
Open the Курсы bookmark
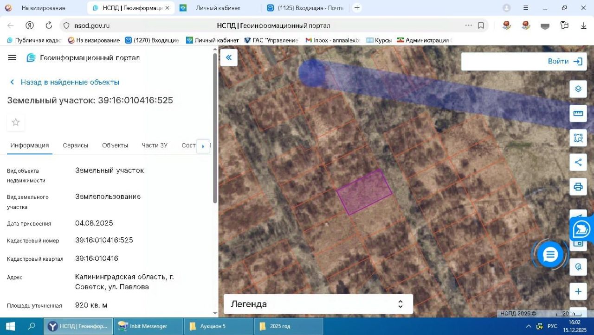pyautogui.click(x=379, y=40)
